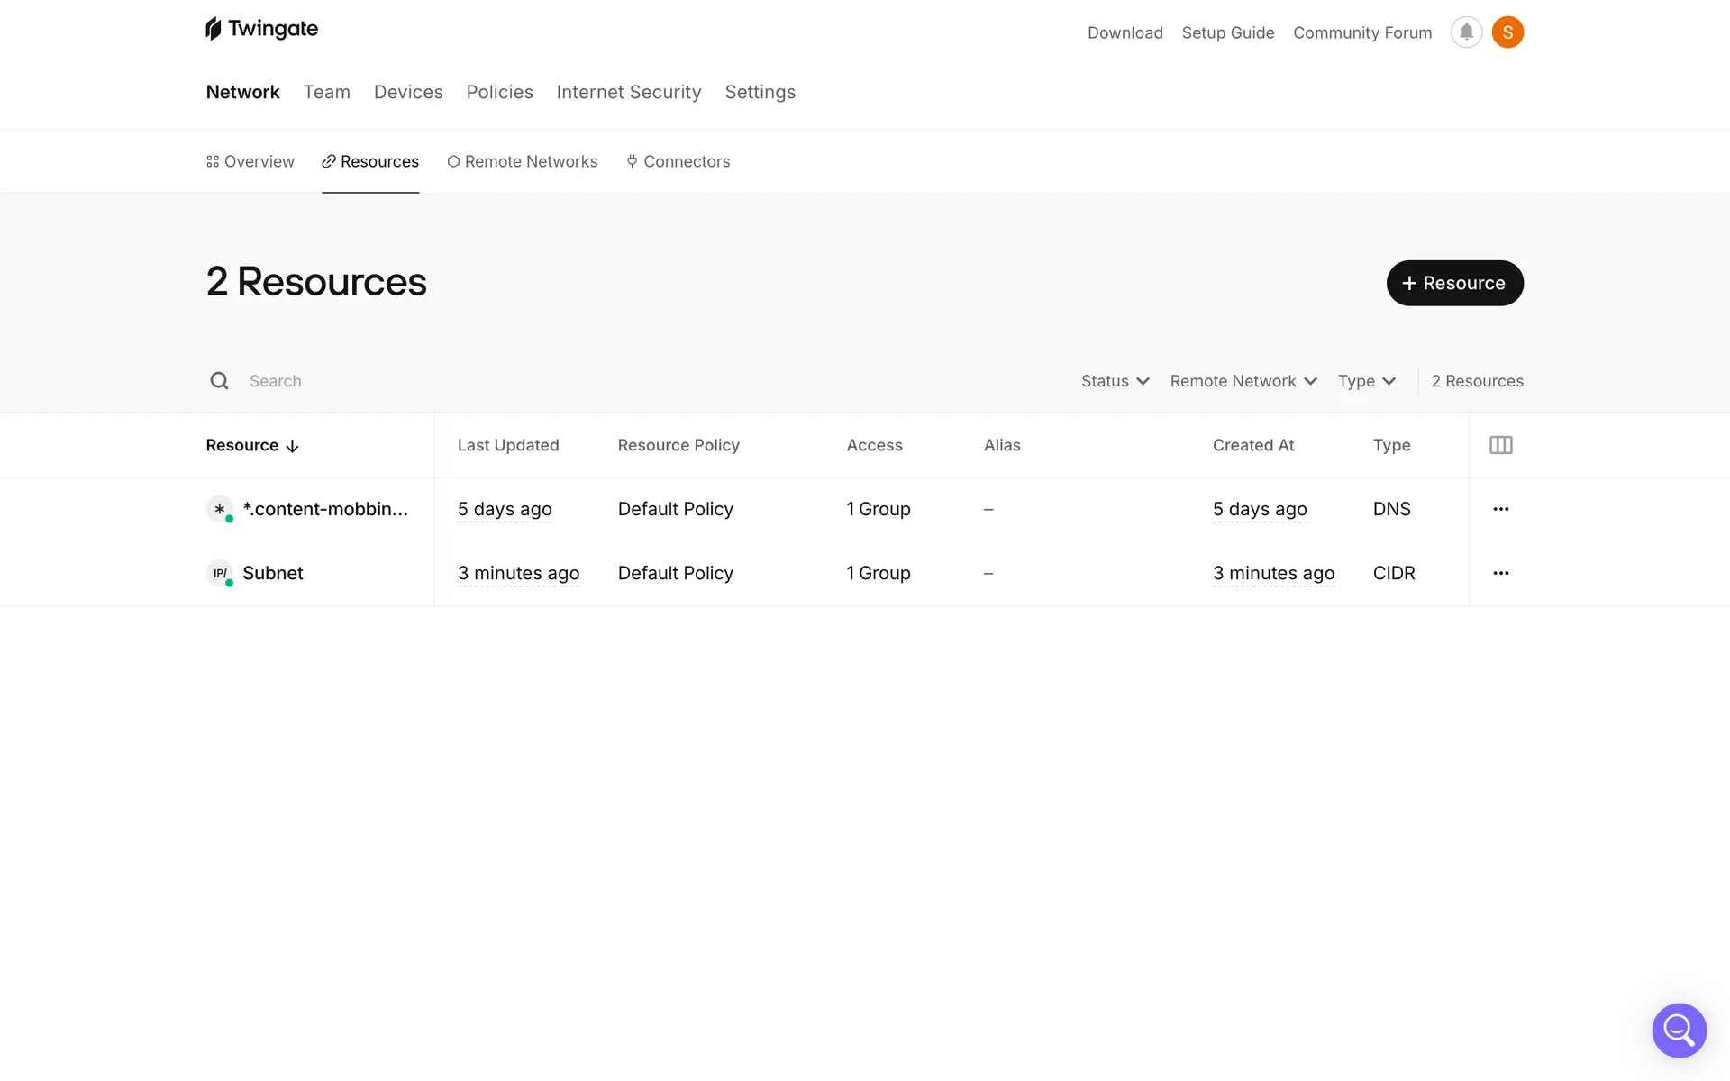Image resolution: width=1730 pixels, height=1081 pixels.
Task: Click the add Resource button
Action: 1454,283
